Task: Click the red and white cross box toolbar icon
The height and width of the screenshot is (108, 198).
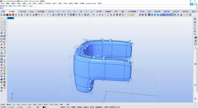Action: [x=13, y=15]
